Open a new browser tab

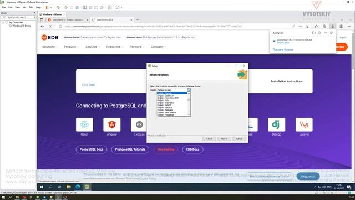pos(138,20)
